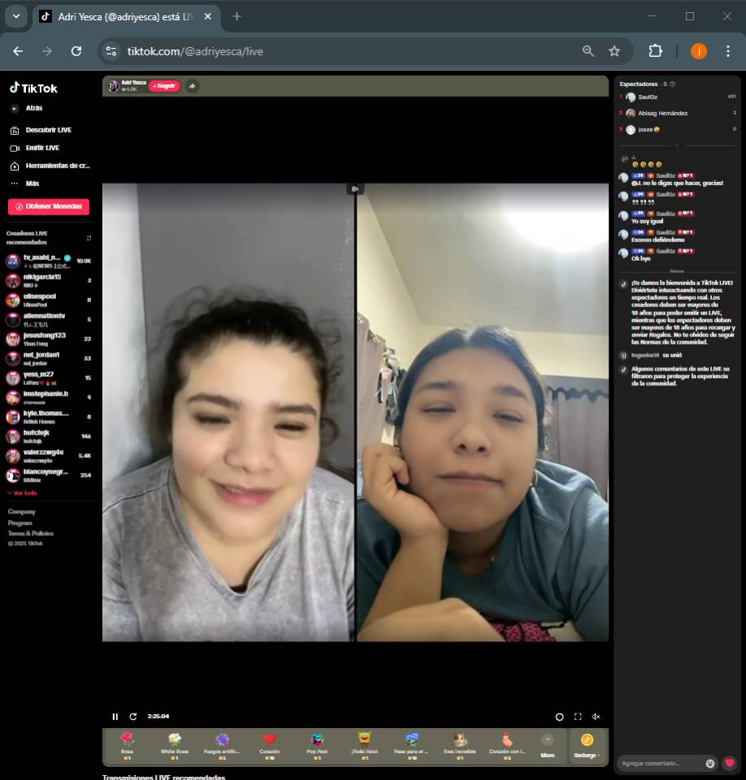746x780 pixels.
Task: Click the reload stream icon
Action: [133, 717]
